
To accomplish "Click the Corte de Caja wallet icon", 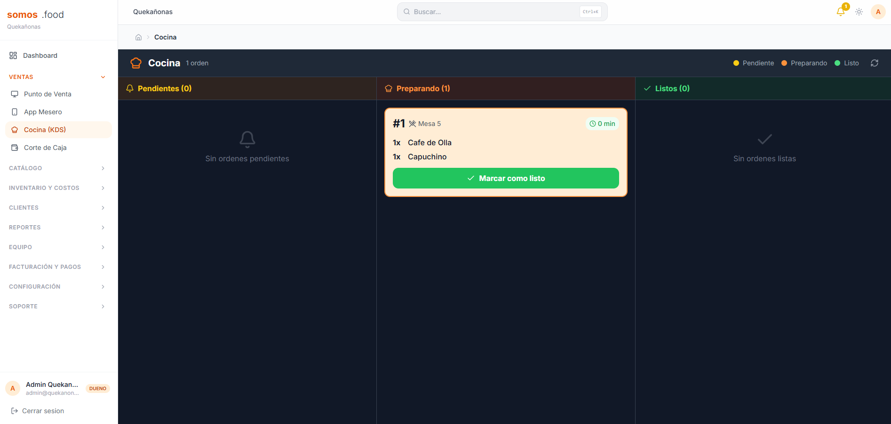I will (15, 148).
